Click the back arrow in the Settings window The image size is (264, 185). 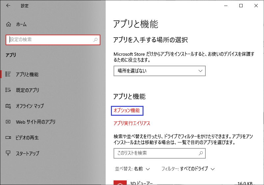tap(8, 6)
